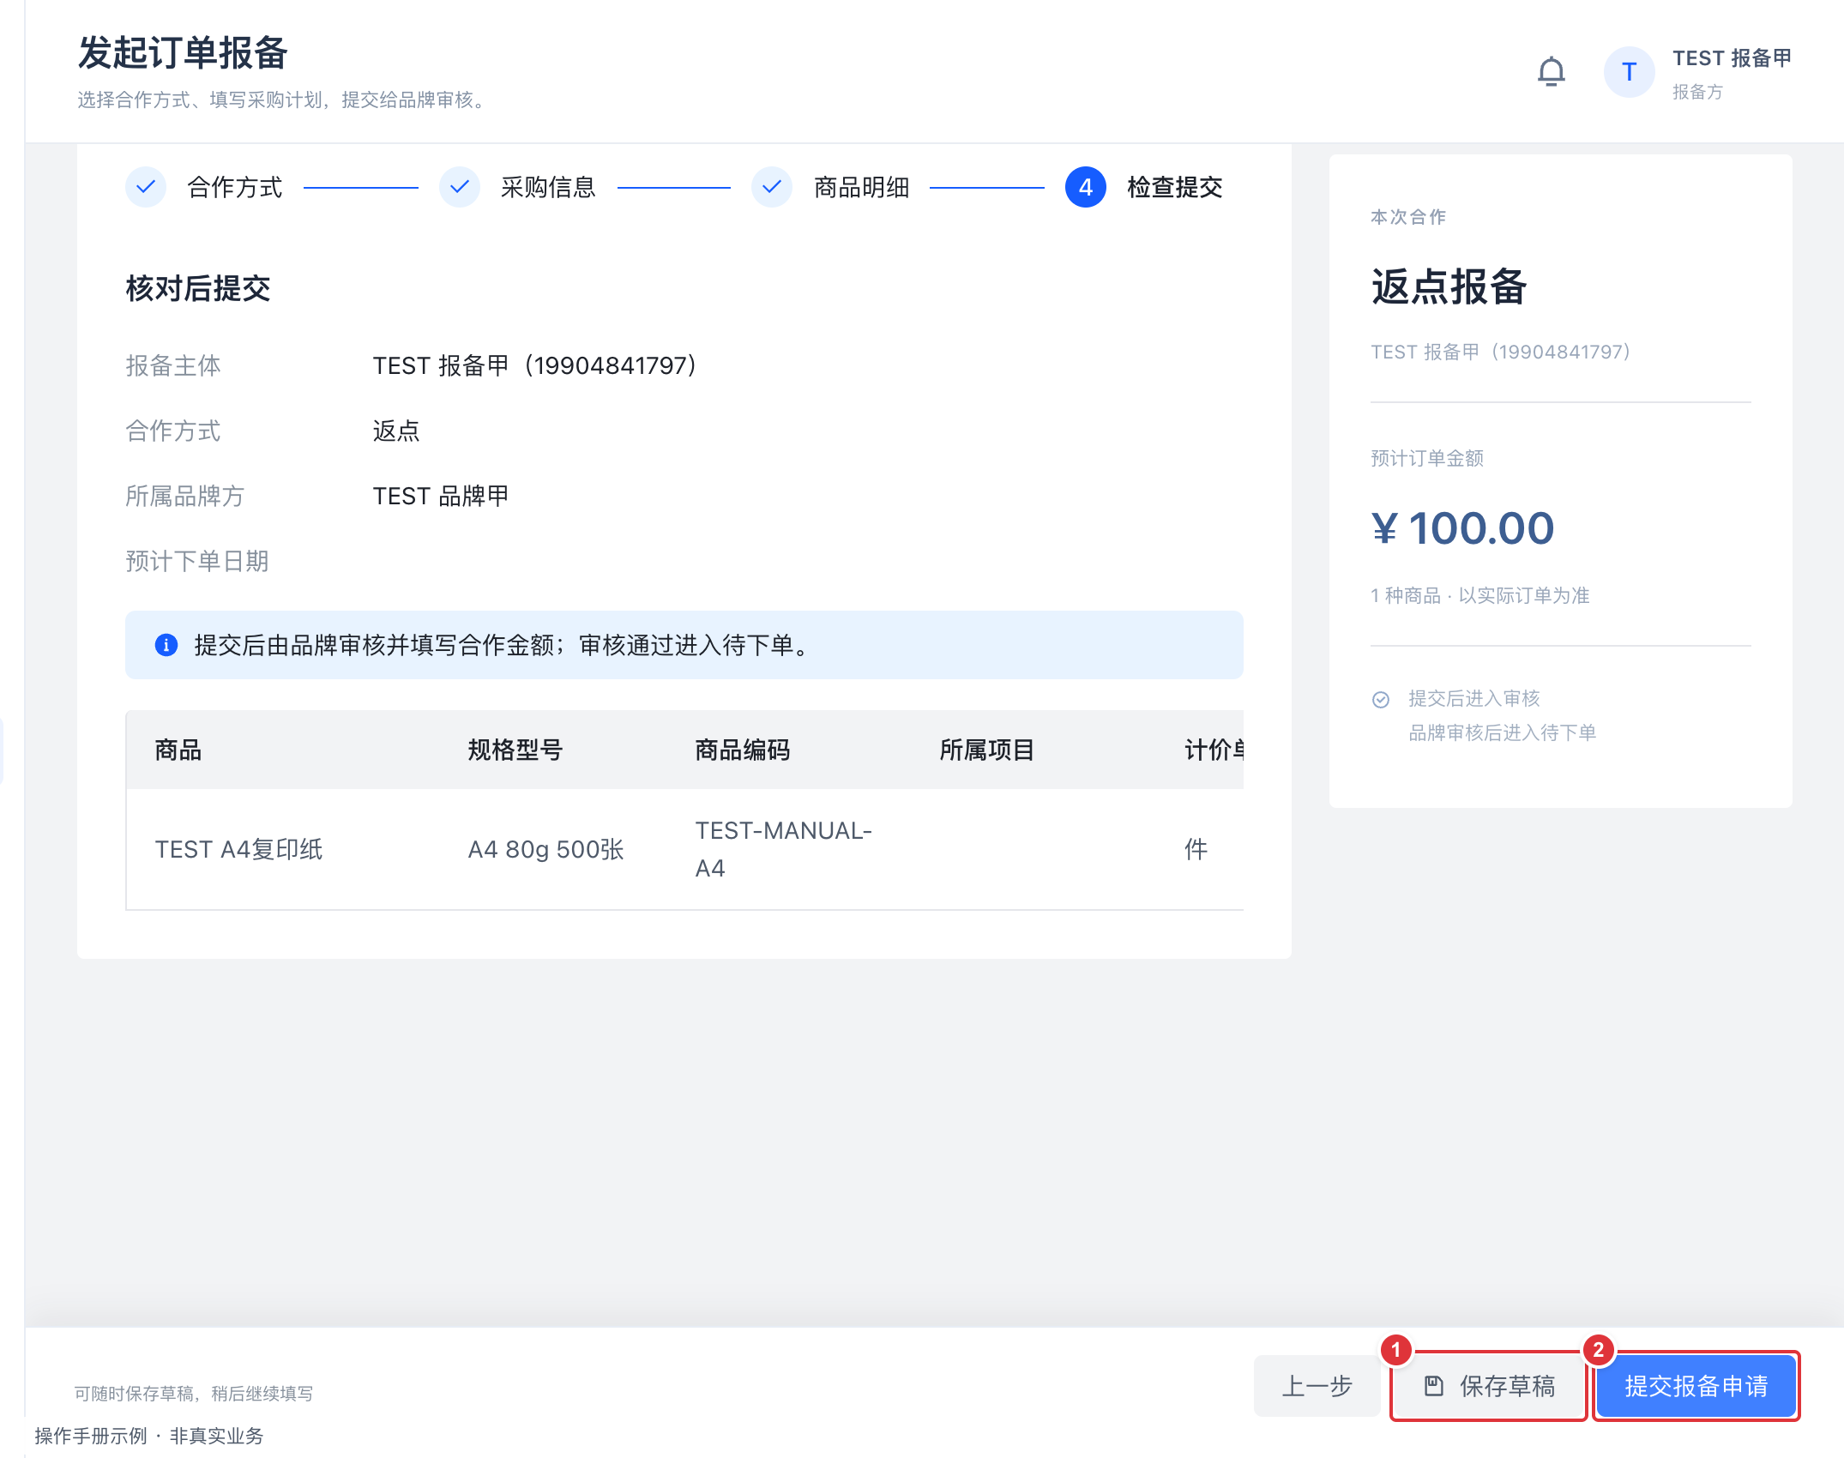
Task: Click the TEST A4复印纸 cell
Action: (x=239, y=850)
